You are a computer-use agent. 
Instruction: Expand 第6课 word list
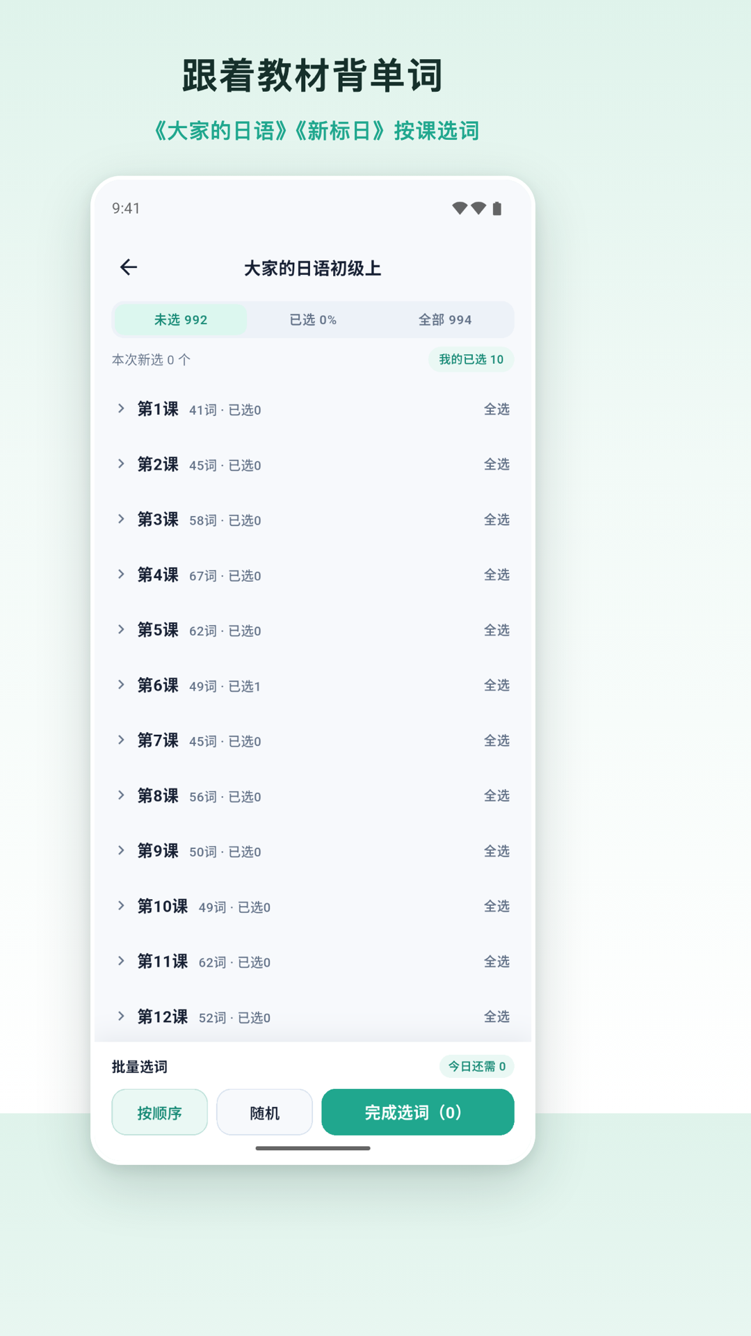[x=121, y=685]
